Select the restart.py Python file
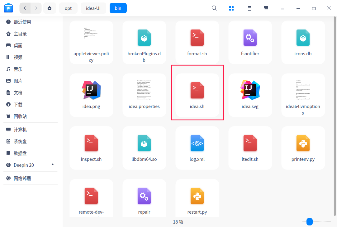The height and width of the screenshot is (227, 337). click(x=197, y=198)
